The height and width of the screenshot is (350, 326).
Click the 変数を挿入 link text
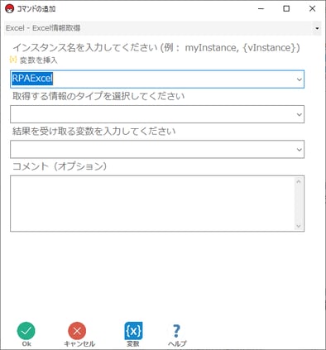click(38, 60)
